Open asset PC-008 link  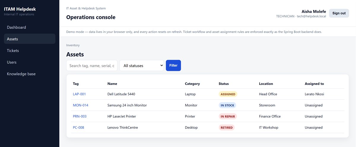[x=78, y=127]
